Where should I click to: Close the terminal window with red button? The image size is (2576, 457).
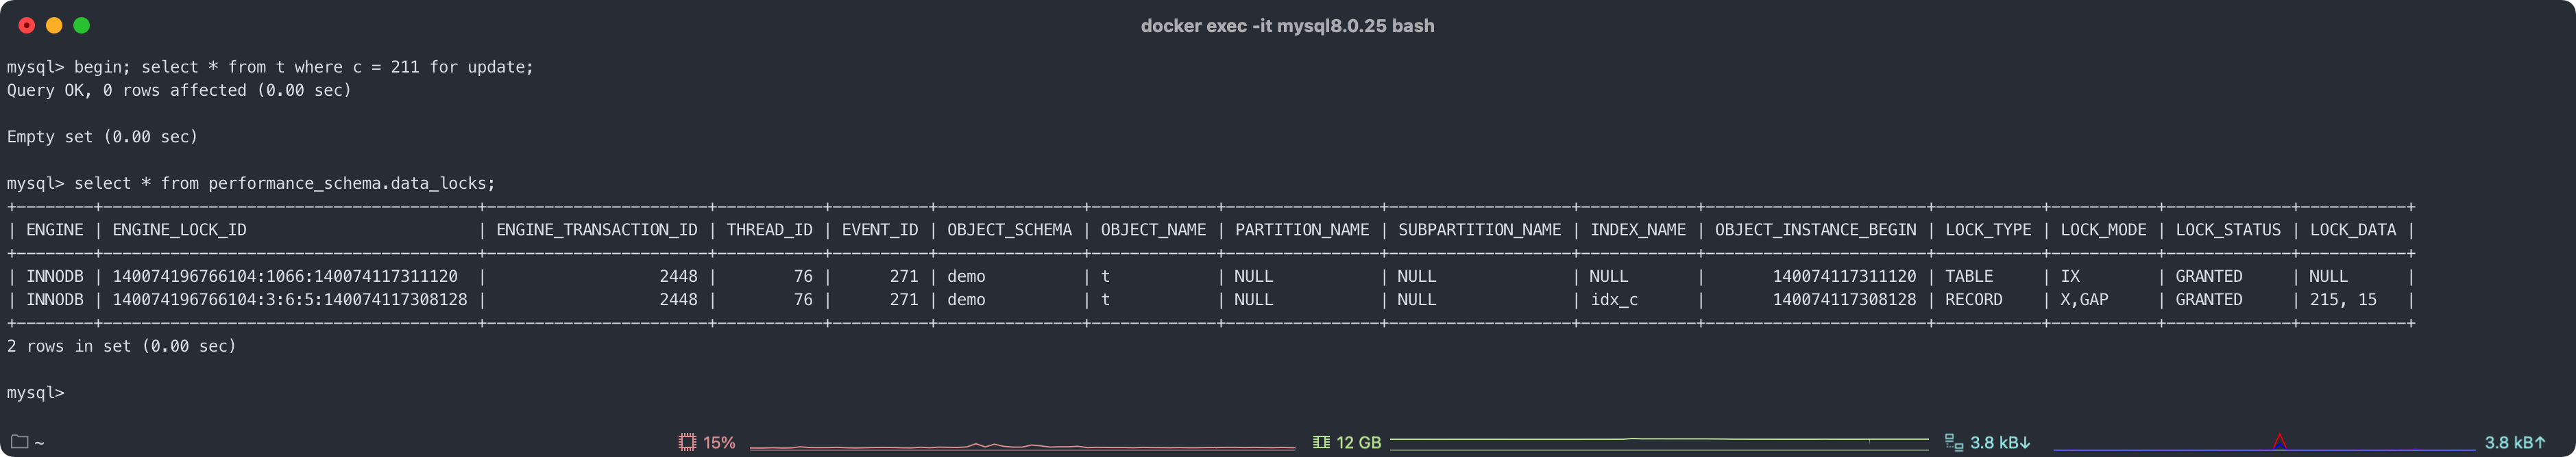click(27, 26)
